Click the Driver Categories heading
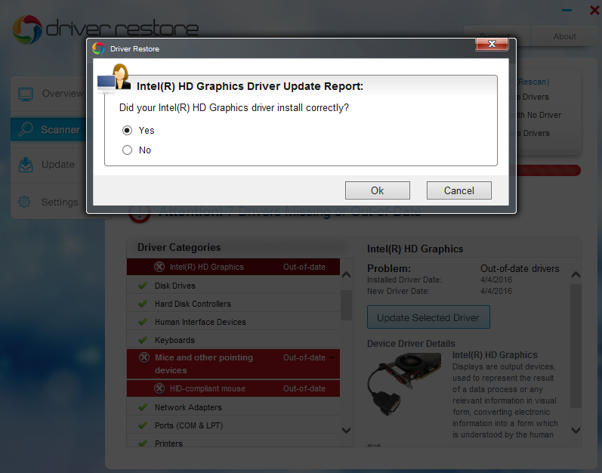This screenshot has height=473, width=602. pyautogui.click(x=179, y=247)
